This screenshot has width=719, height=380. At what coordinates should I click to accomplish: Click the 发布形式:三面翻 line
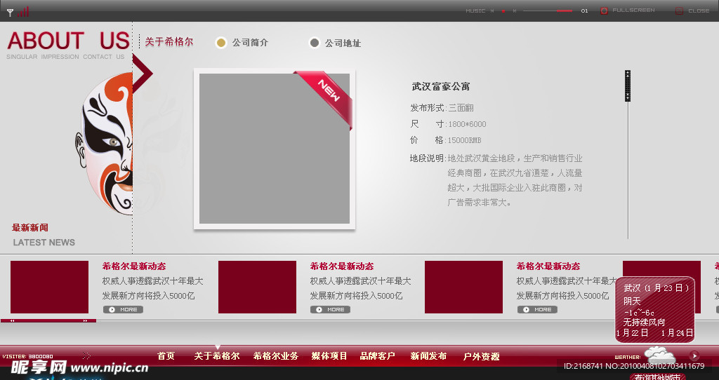442,107
